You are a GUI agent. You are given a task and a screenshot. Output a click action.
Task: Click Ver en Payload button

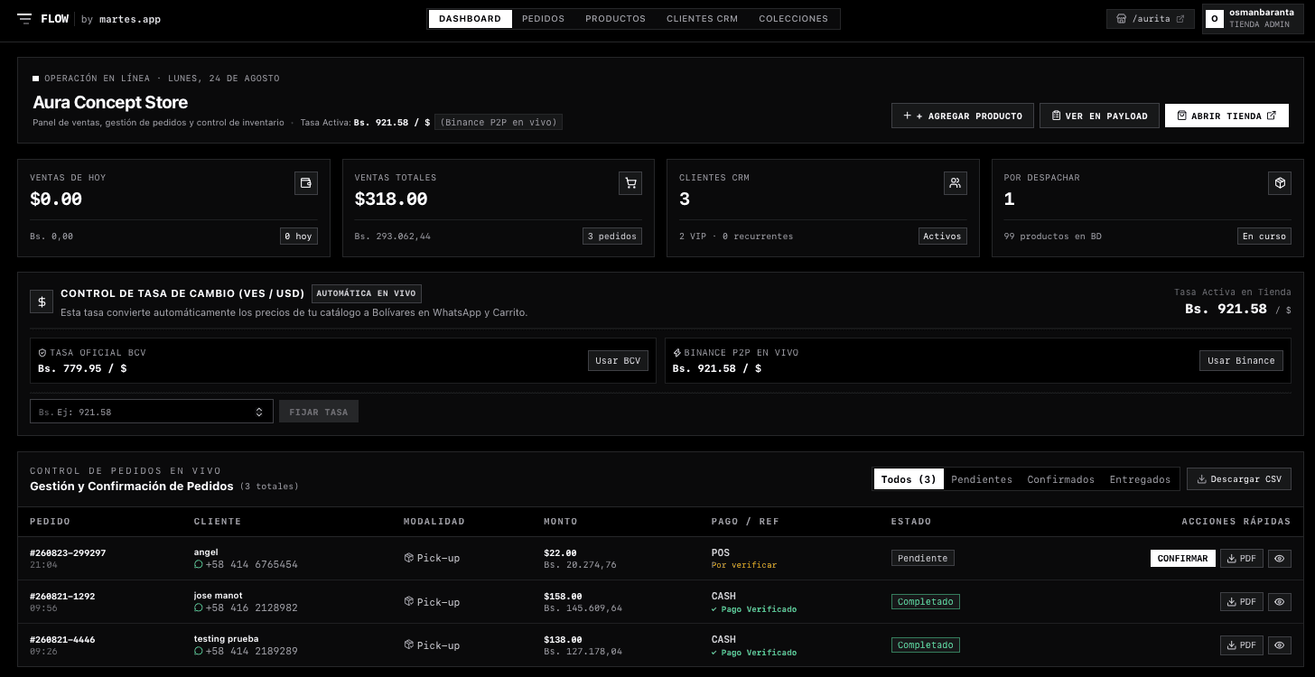[1099, 116]
